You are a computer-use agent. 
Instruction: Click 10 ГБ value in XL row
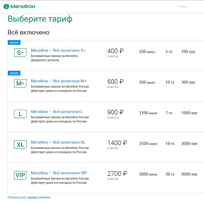[170, 144]
